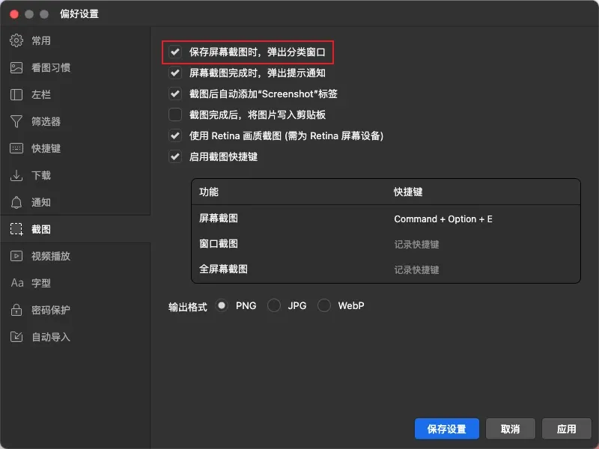Uncheck 启用截图快捷键 checkbox
The image size is (599, 449).
[x=175, y=156]
